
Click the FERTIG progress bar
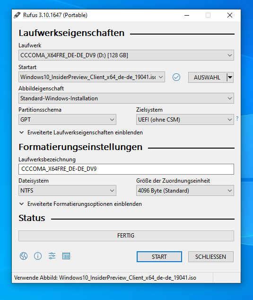coord(126,236)
